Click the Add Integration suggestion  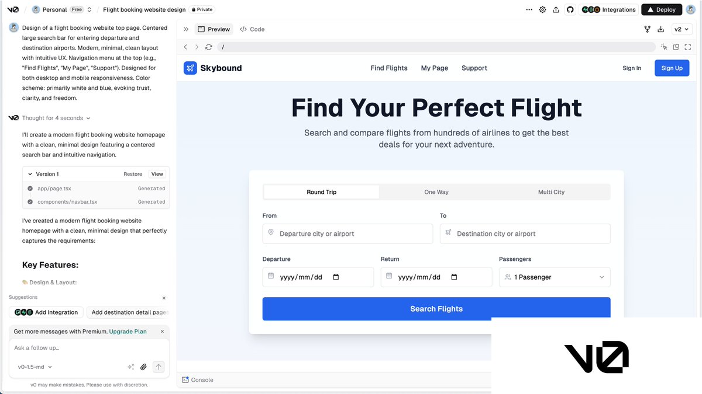(x=46, y=312)
